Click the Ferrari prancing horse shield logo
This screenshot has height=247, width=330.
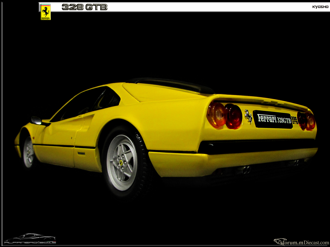click(46, 12)
